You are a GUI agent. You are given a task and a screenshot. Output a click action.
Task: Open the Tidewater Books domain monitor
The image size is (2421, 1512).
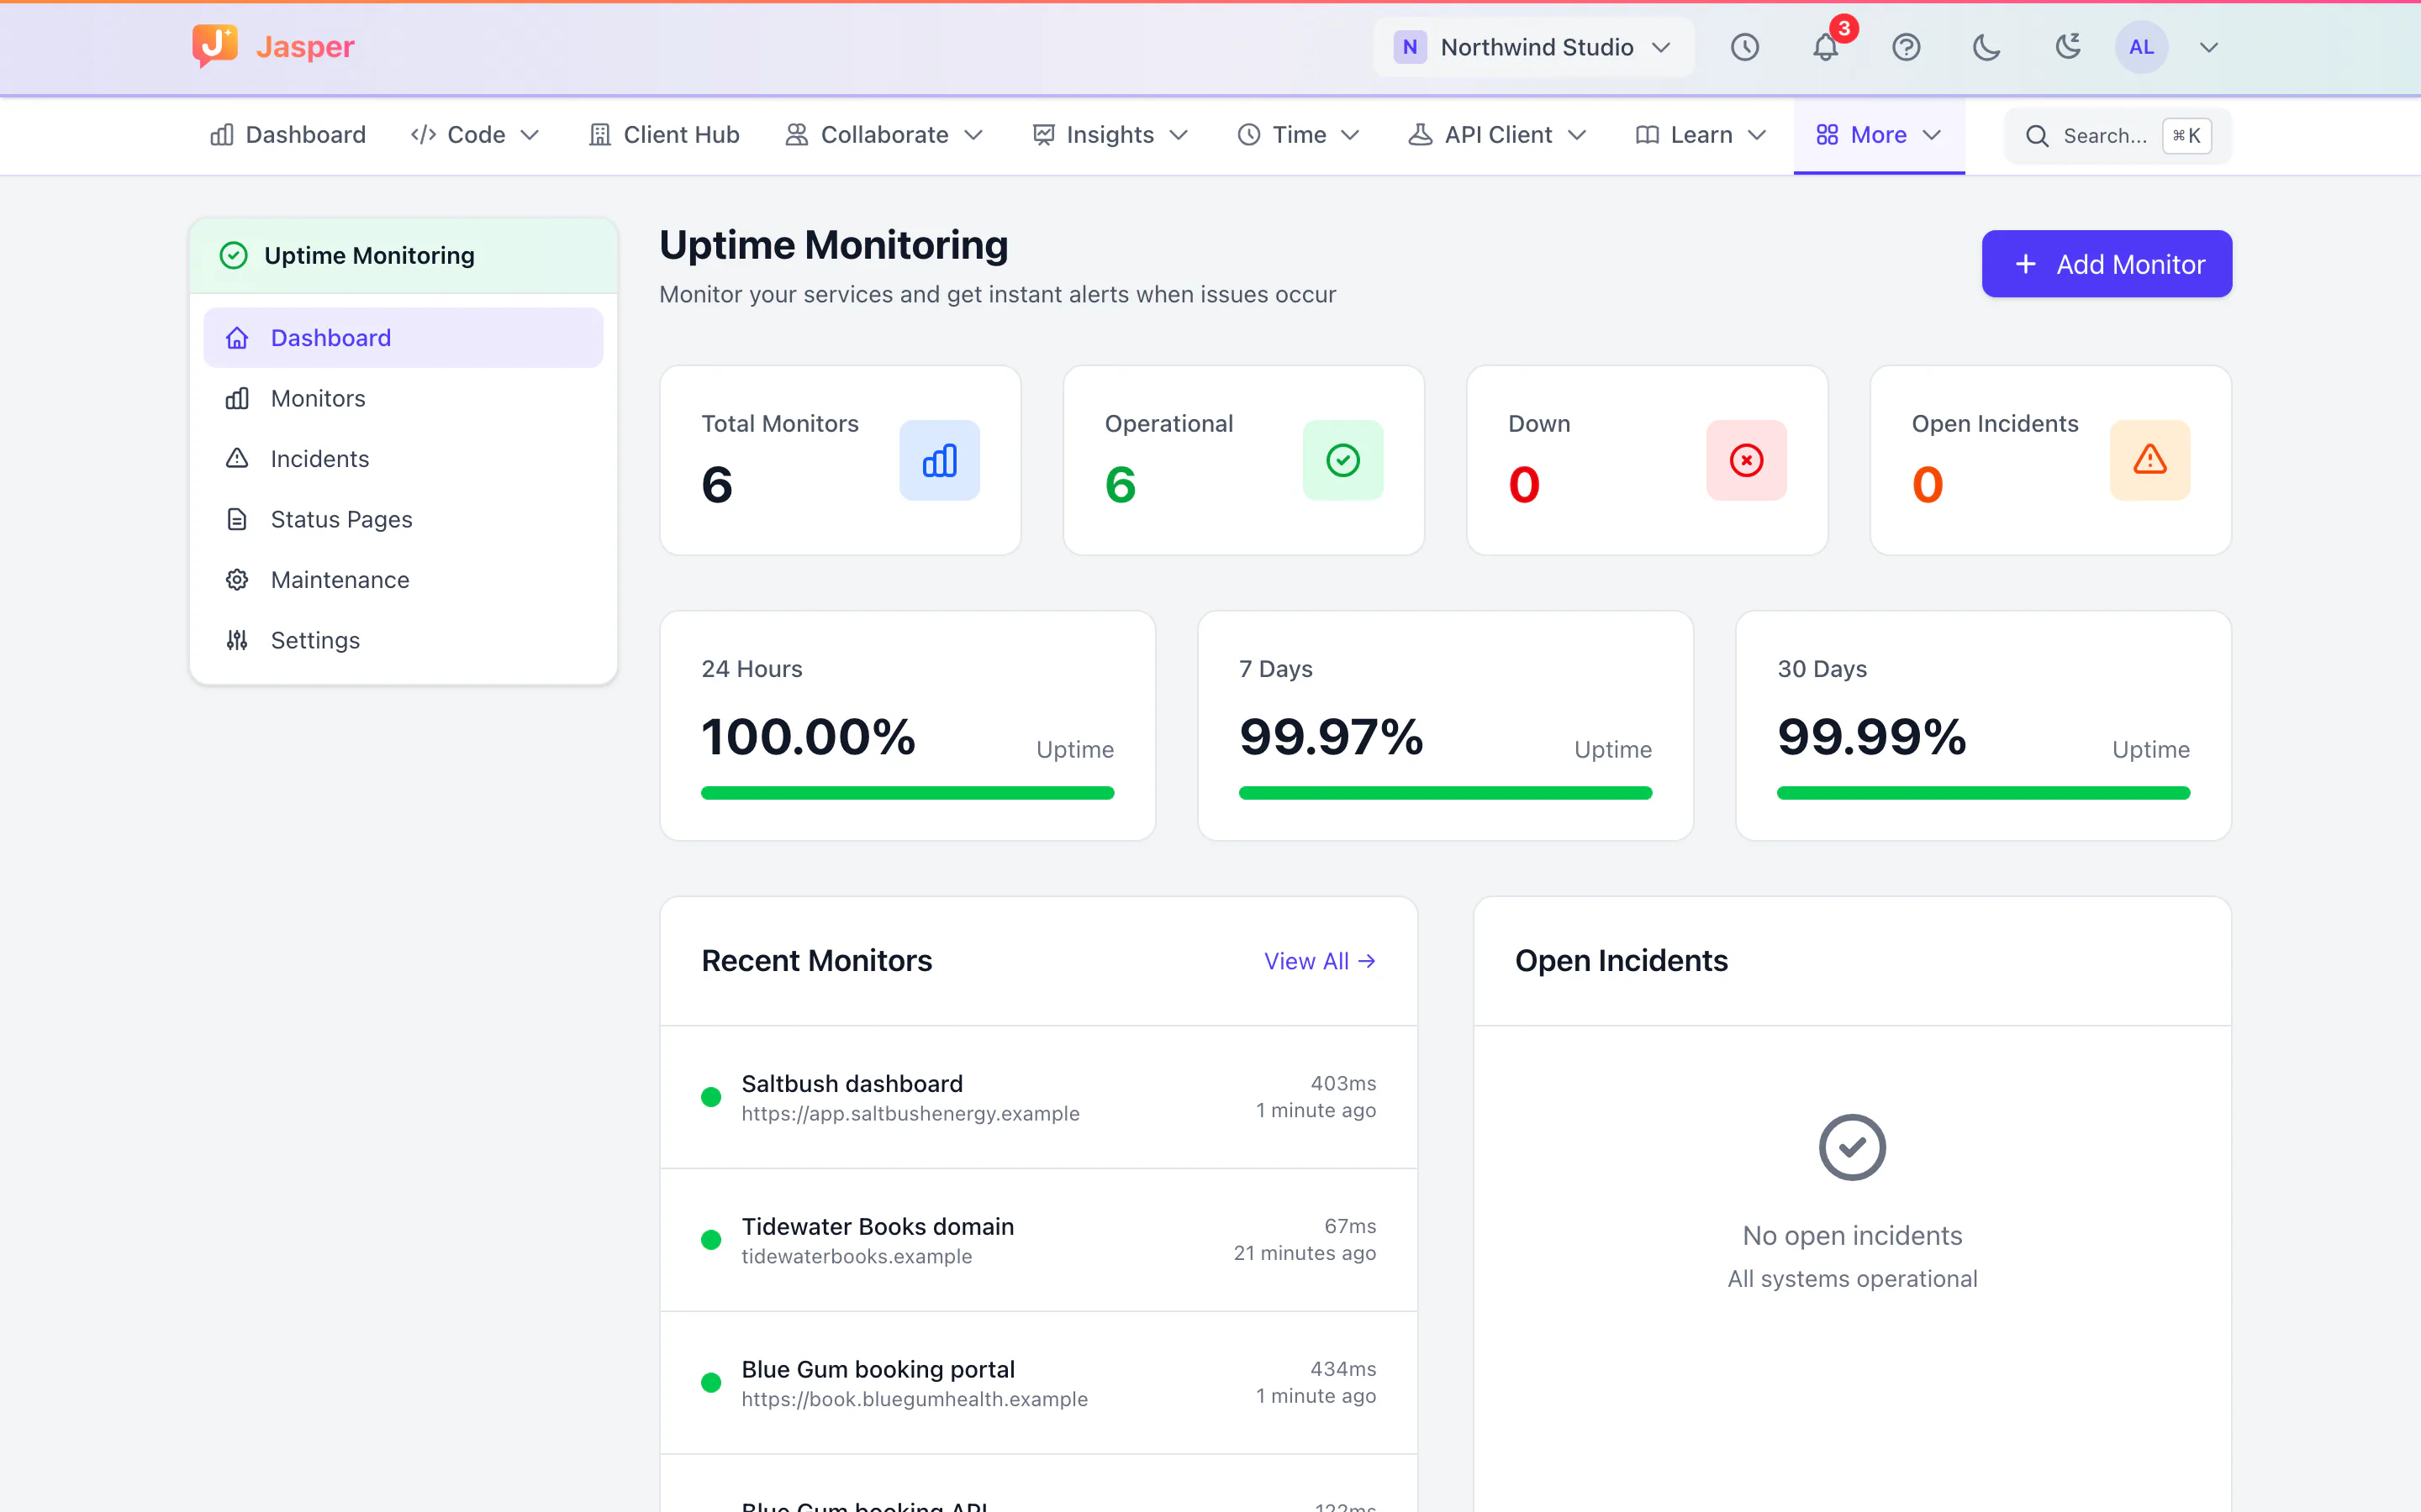pos(1038,1240)
